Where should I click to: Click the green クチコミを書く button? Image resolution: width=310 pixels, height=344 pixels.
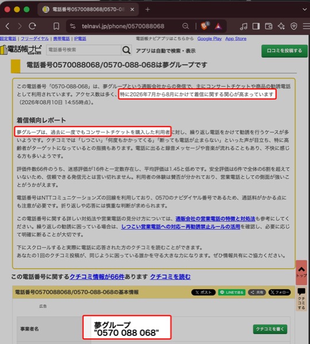[x=270, y=329]
